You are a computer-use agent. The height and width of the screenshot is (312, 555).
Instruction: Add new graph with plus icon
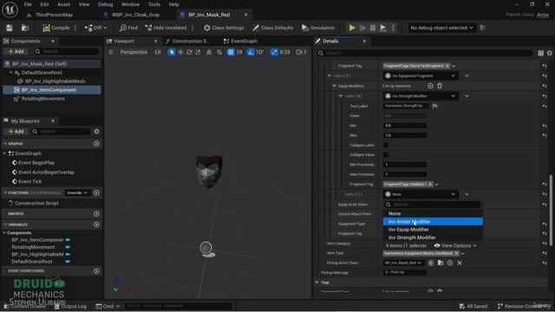pyautogui.click(x=96, y=144)
